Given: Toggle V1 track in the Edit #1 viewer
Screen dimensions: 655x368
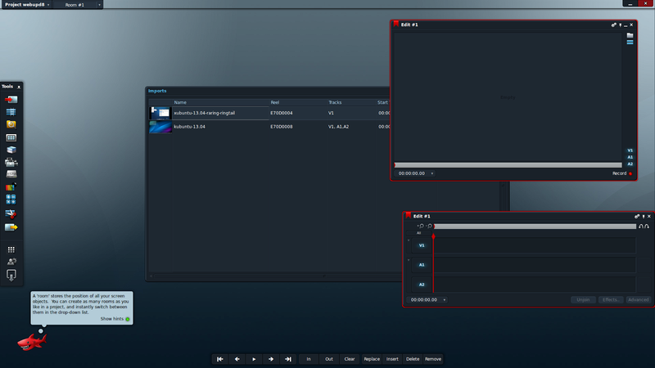Looking at the screenshot, I should pyautogui.click(x=630, y=150).
